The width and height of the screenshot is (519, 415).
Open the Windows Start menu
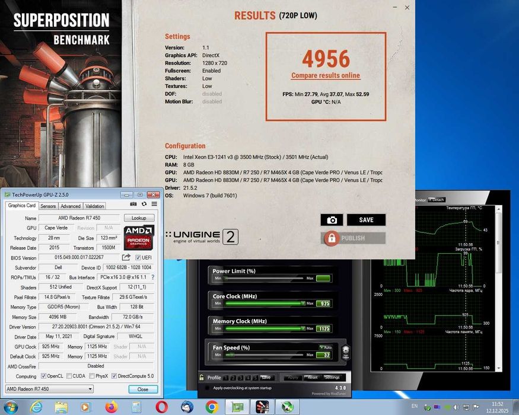(x=11, y=407)
